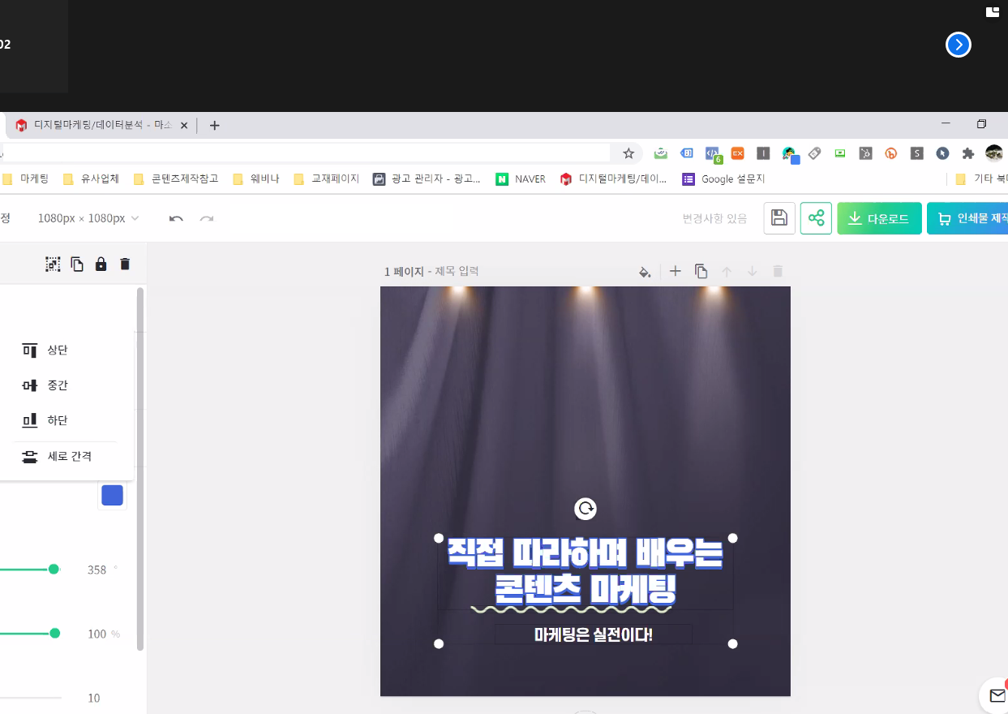This screenshot has width=1008, height=714.
Task: Click the 제목 입력 page title field
Action: (x=457, y=271)
